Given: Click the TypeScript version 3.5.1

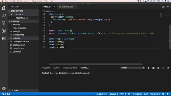Looking at the screenshot, I should tap(146, 94).
